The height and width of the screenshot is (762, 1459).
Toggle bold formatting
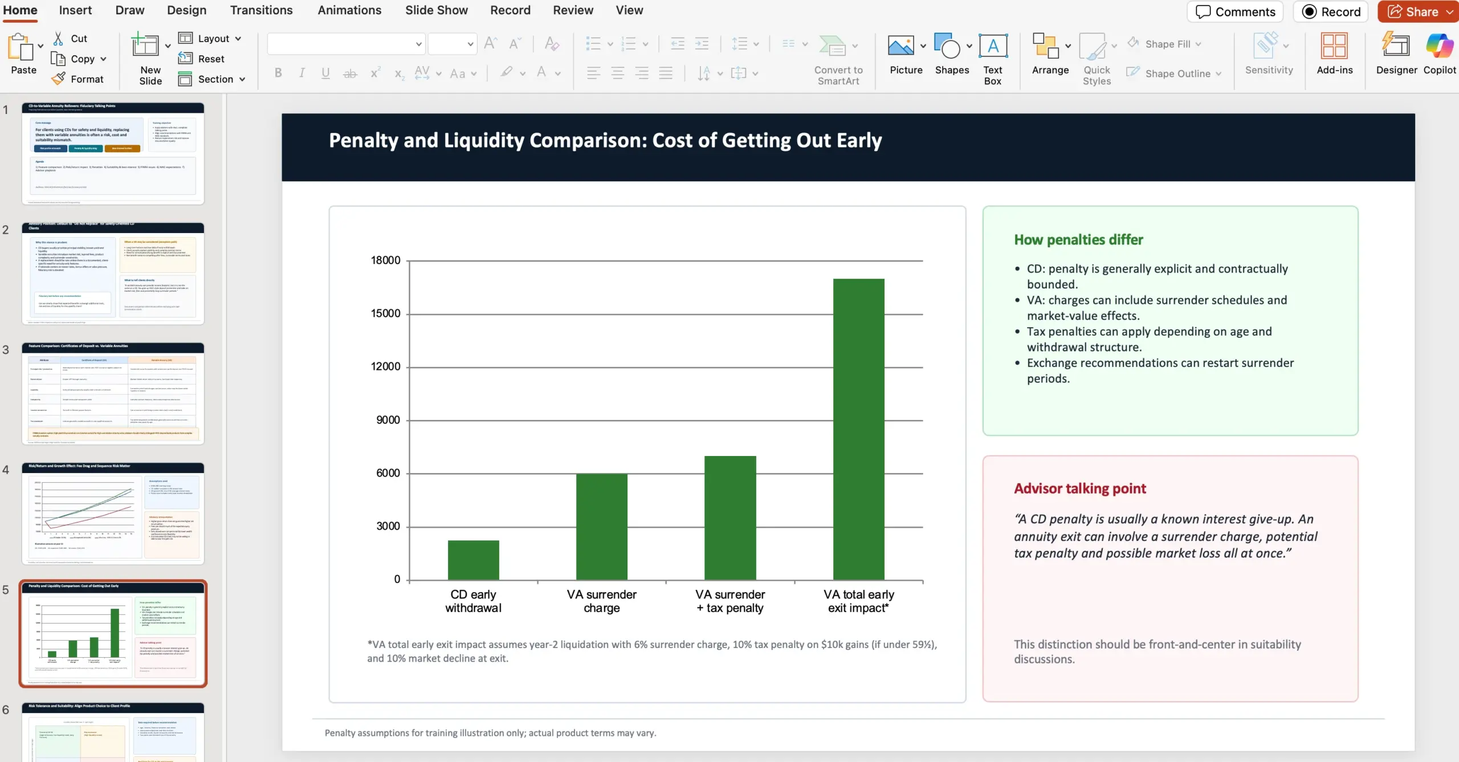[278, 73]
